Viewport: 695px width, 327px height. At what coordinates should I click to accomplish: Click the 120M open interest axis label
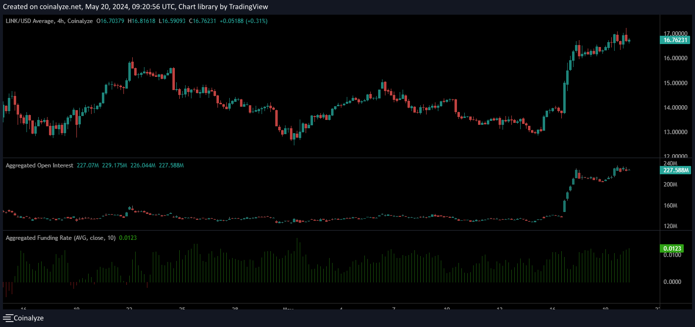point(670,227)
